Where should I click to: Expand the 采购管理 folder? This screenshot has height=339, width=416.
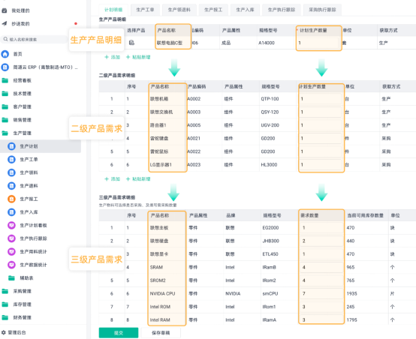[x=5, y=291]
